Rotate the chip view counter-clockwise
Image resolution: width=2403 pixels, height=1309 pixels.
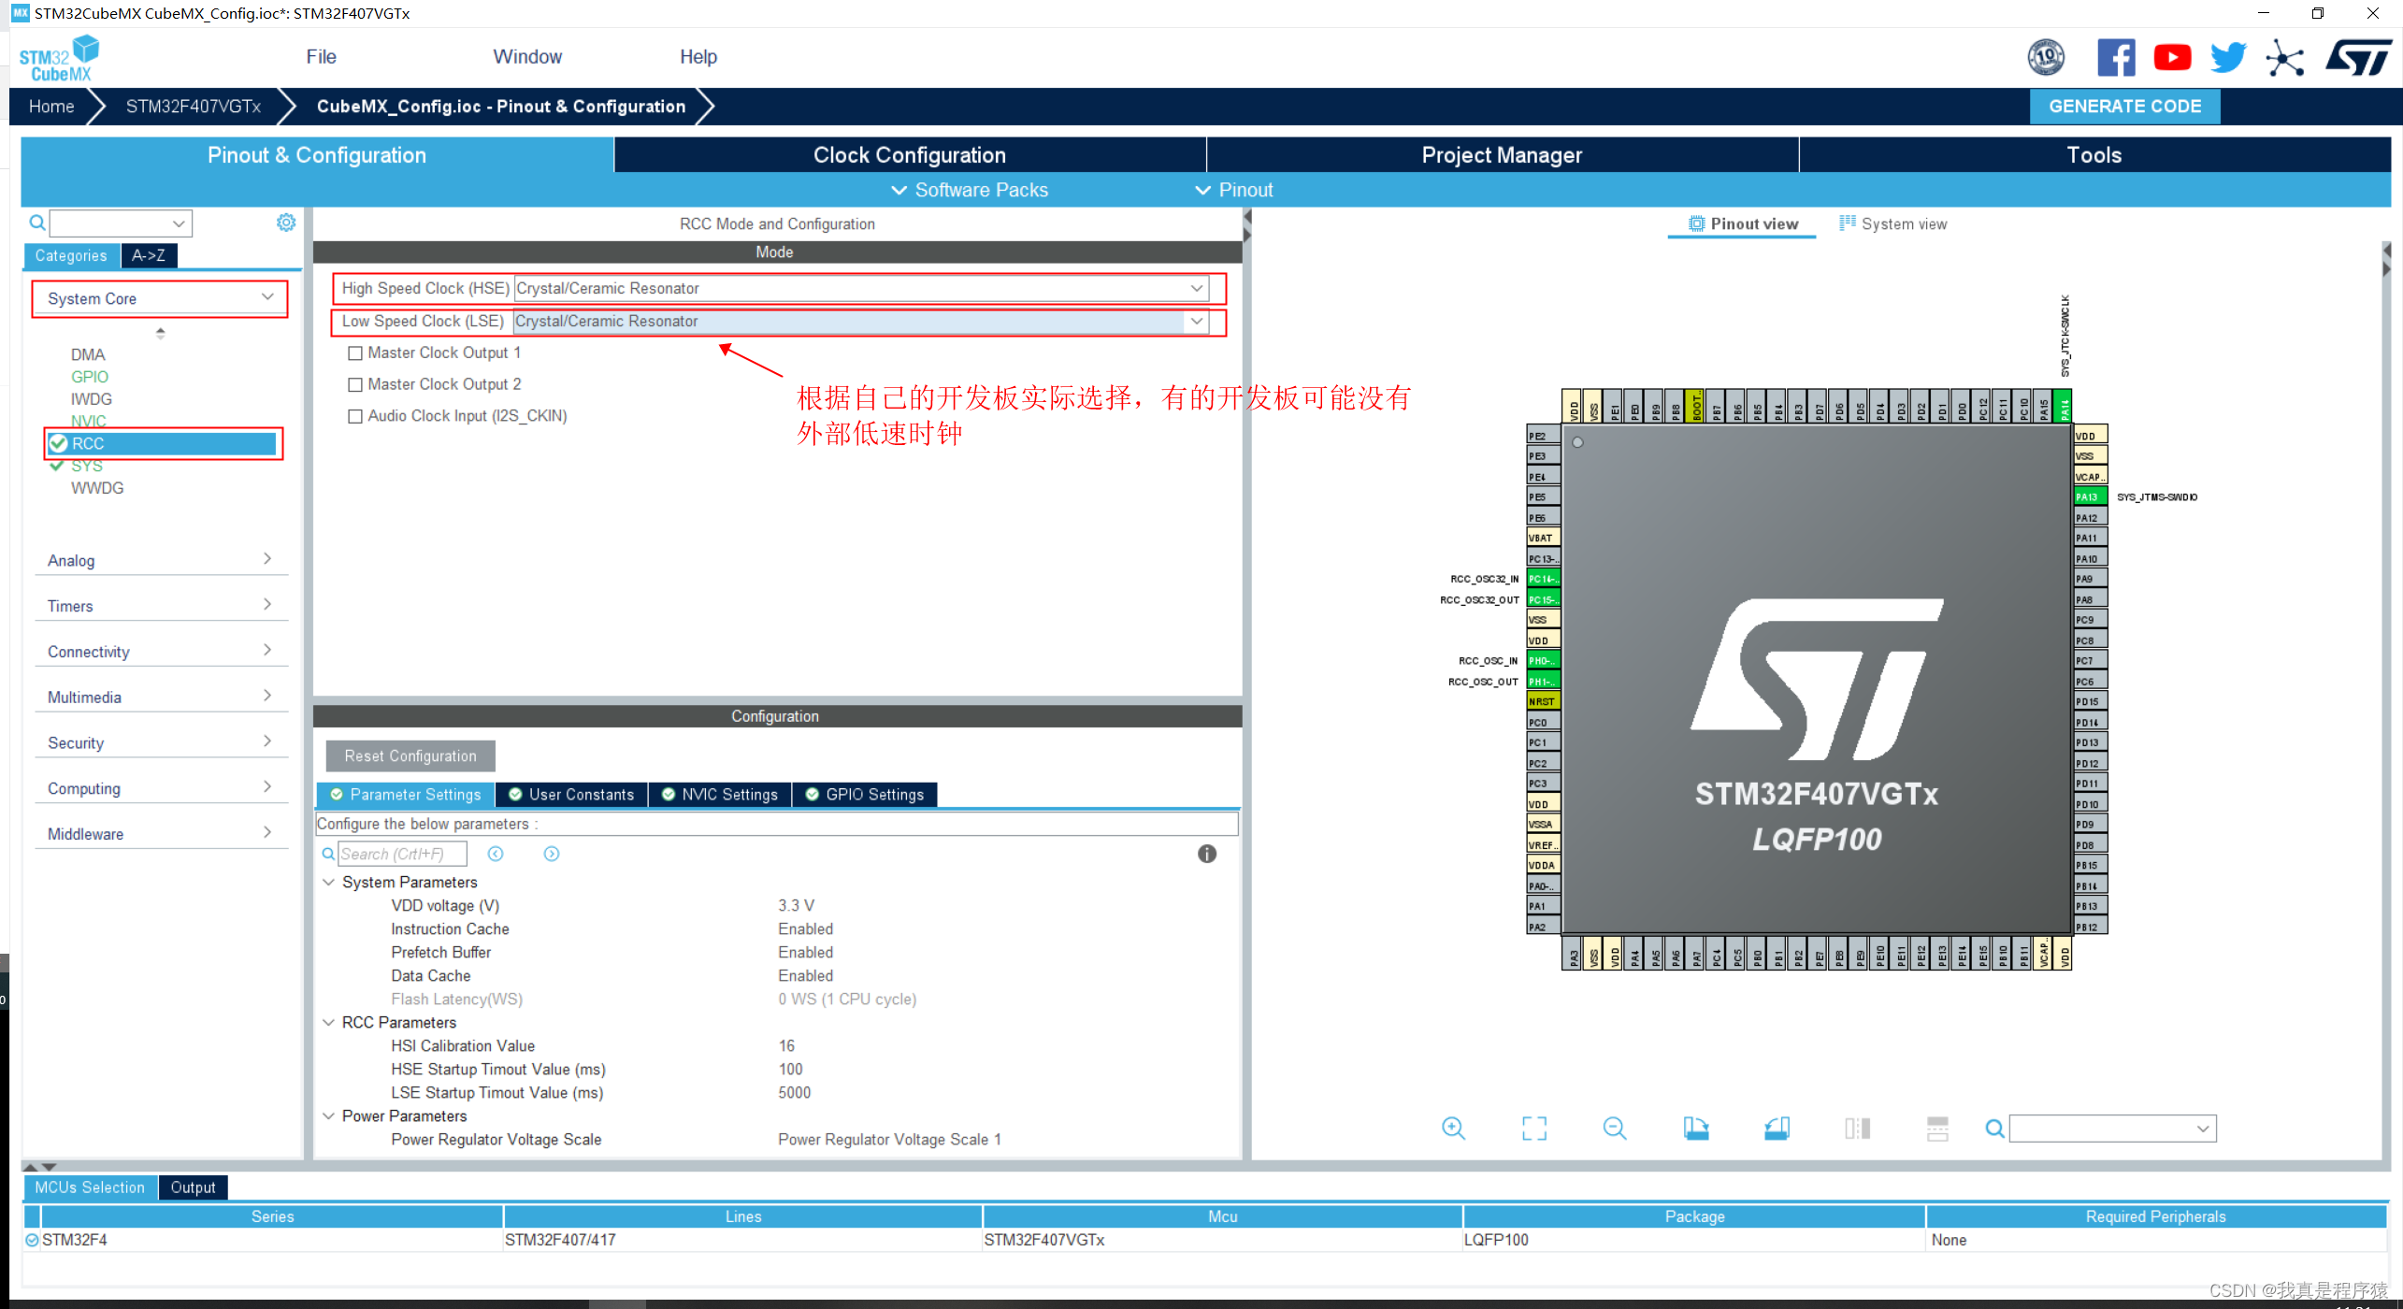point(1777,1129)
